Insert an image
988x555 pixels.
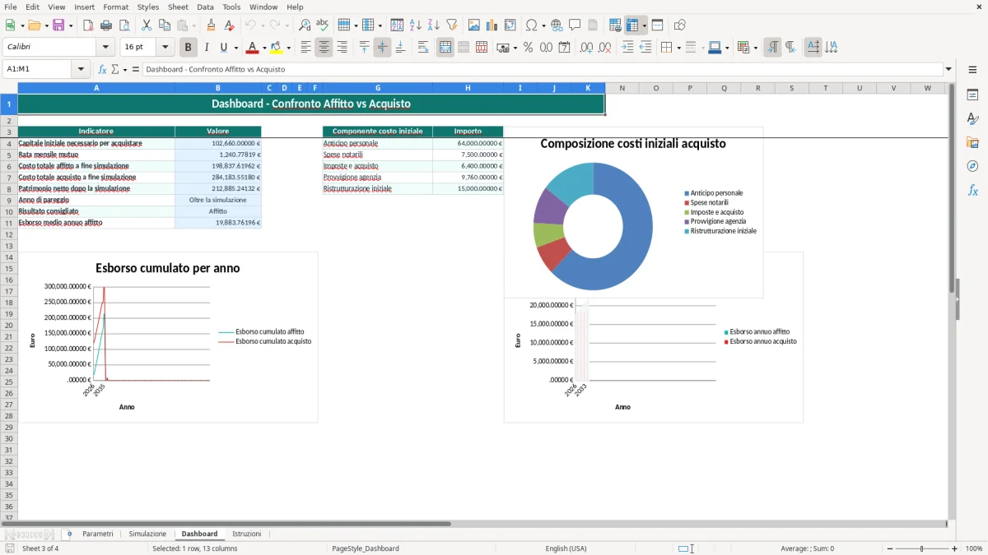tap(474, 25)
